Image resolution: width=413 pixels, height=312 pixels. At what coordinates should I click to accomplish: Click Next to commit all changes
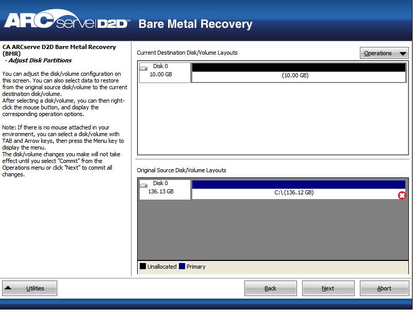tap(328, 288)
